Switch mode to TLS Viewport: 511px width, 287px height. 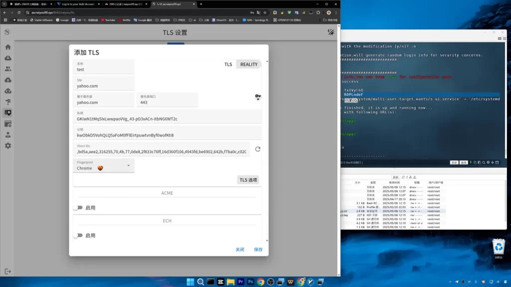pos(228,64)
